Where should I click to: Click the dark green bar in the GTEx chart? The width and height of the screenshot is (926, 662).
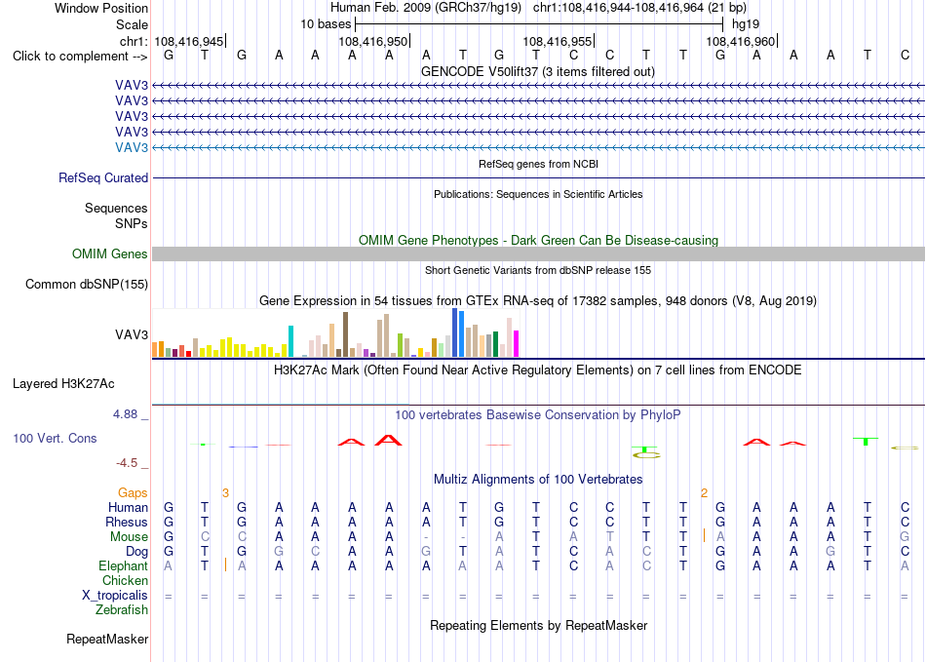tap(495, 344)
